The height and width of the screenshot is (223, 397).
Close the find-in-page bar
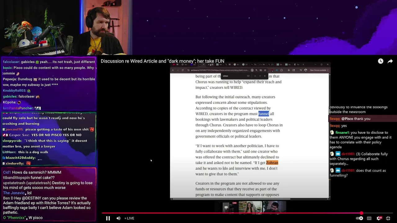[265, 76]
